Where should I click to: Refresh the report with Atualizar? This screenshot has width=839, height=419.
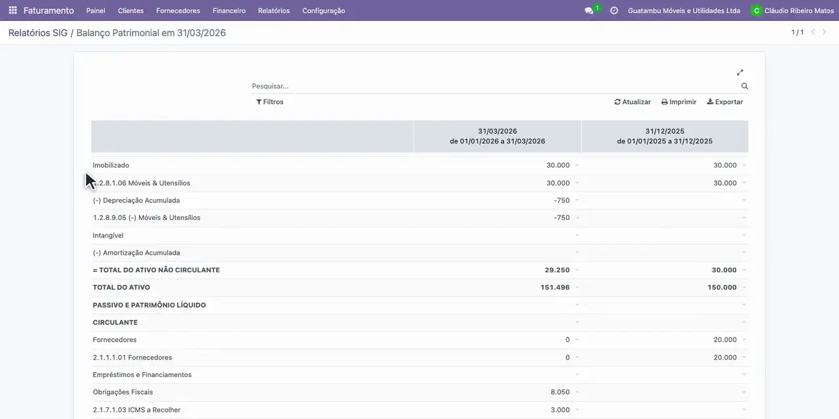click(633, 102)
